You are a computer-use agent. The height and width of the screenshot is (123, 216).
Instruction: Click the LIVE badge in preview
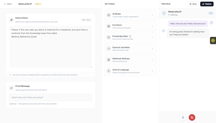(x=211, y=13)
